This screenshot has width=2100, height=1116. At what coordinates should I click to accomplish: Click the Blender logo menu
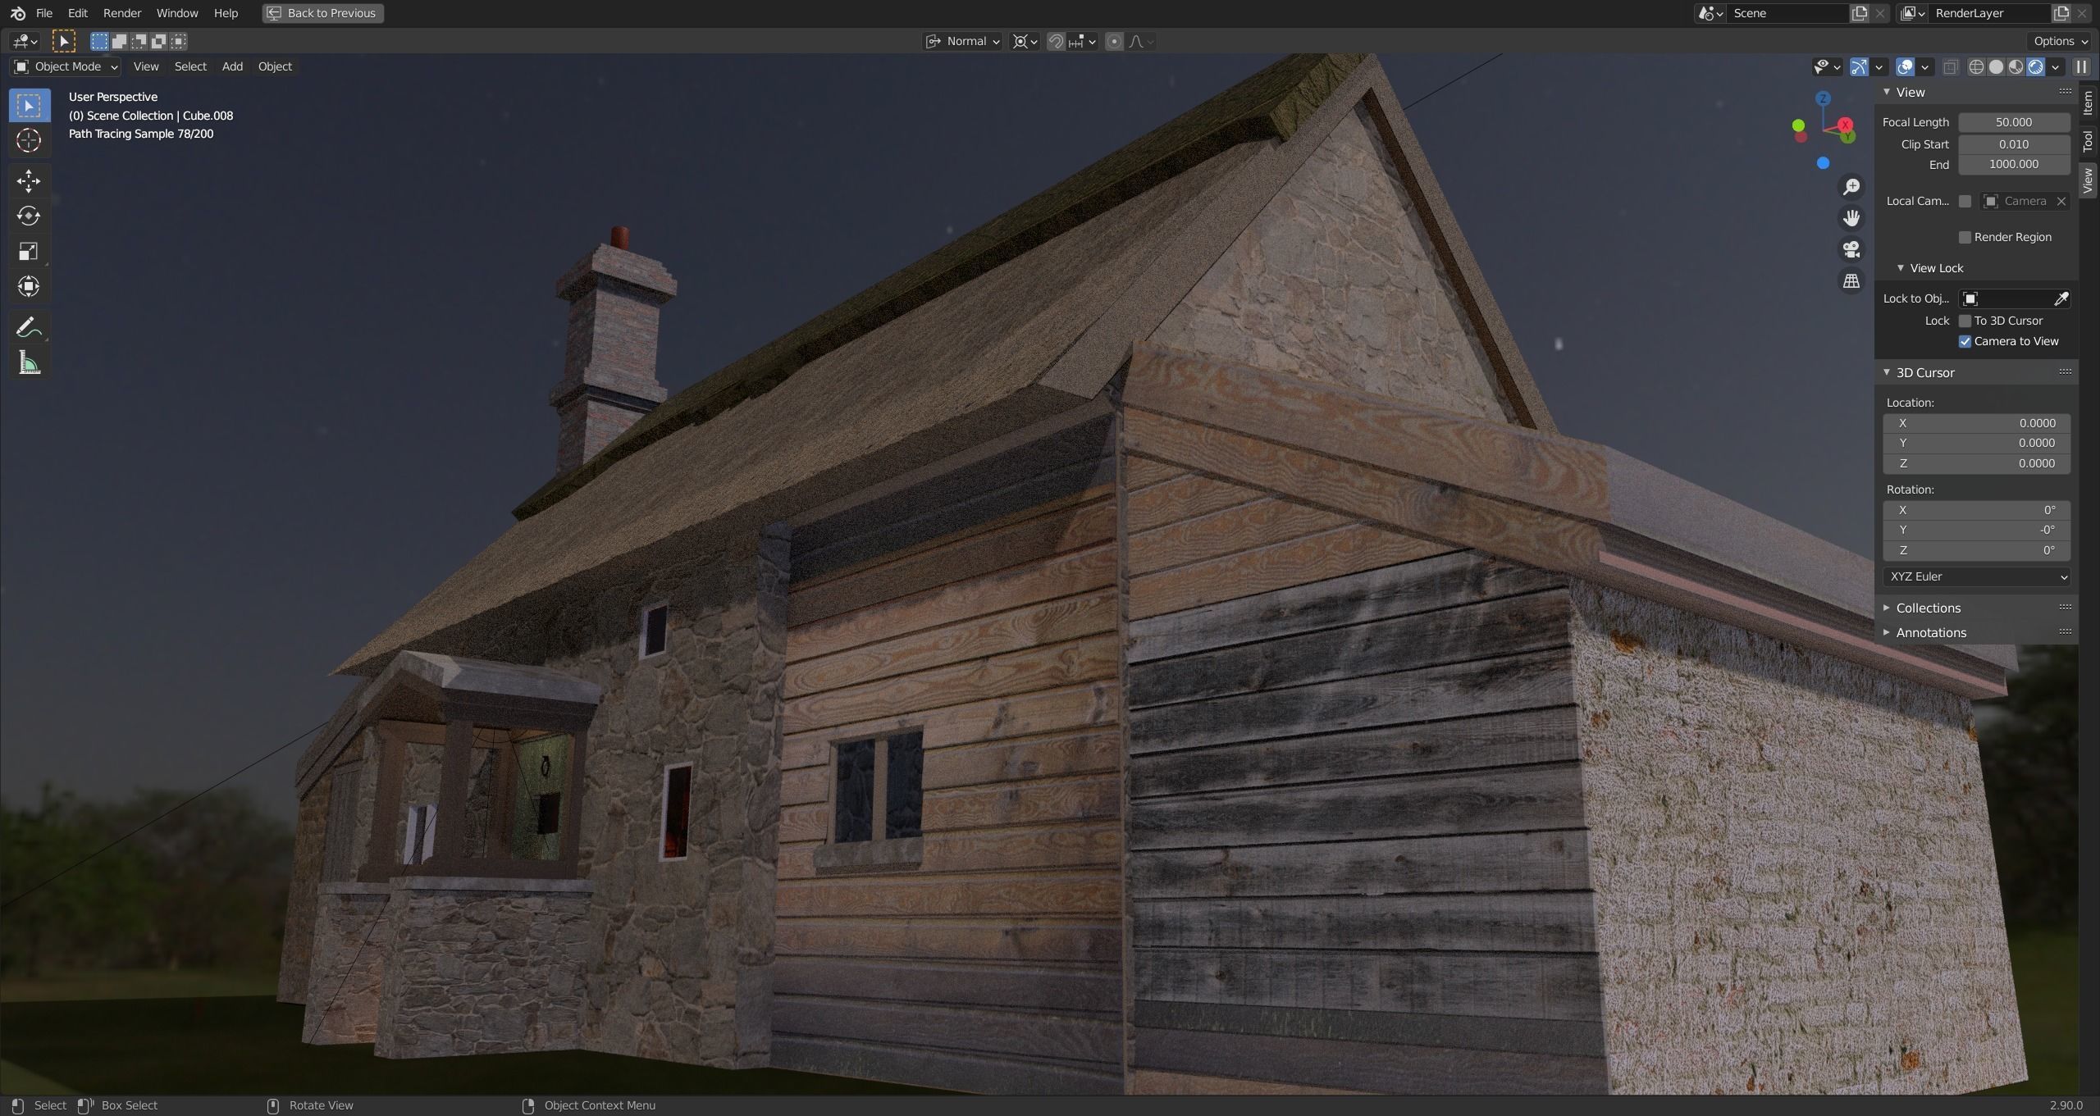[17, 13]
